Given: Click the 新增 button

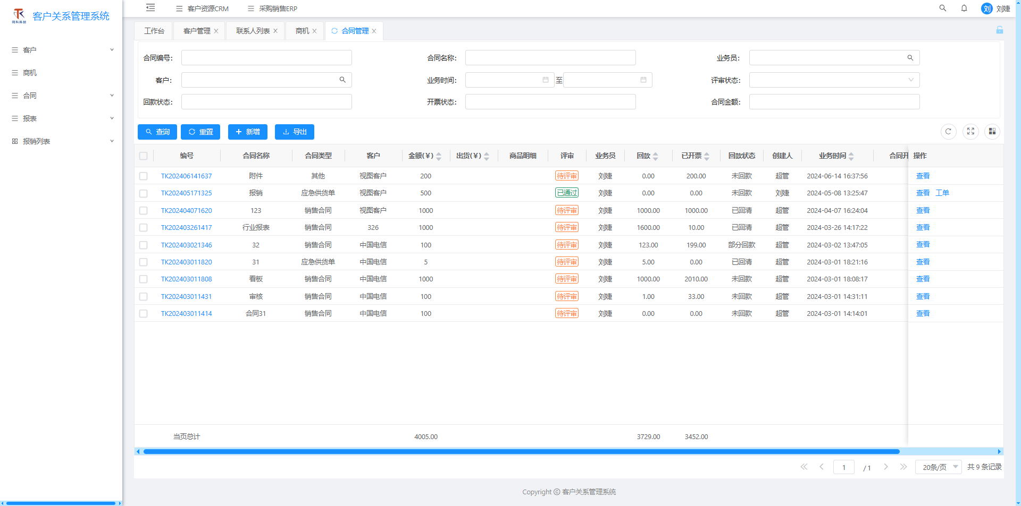Looking at the screenshot, I should point(248,132).
